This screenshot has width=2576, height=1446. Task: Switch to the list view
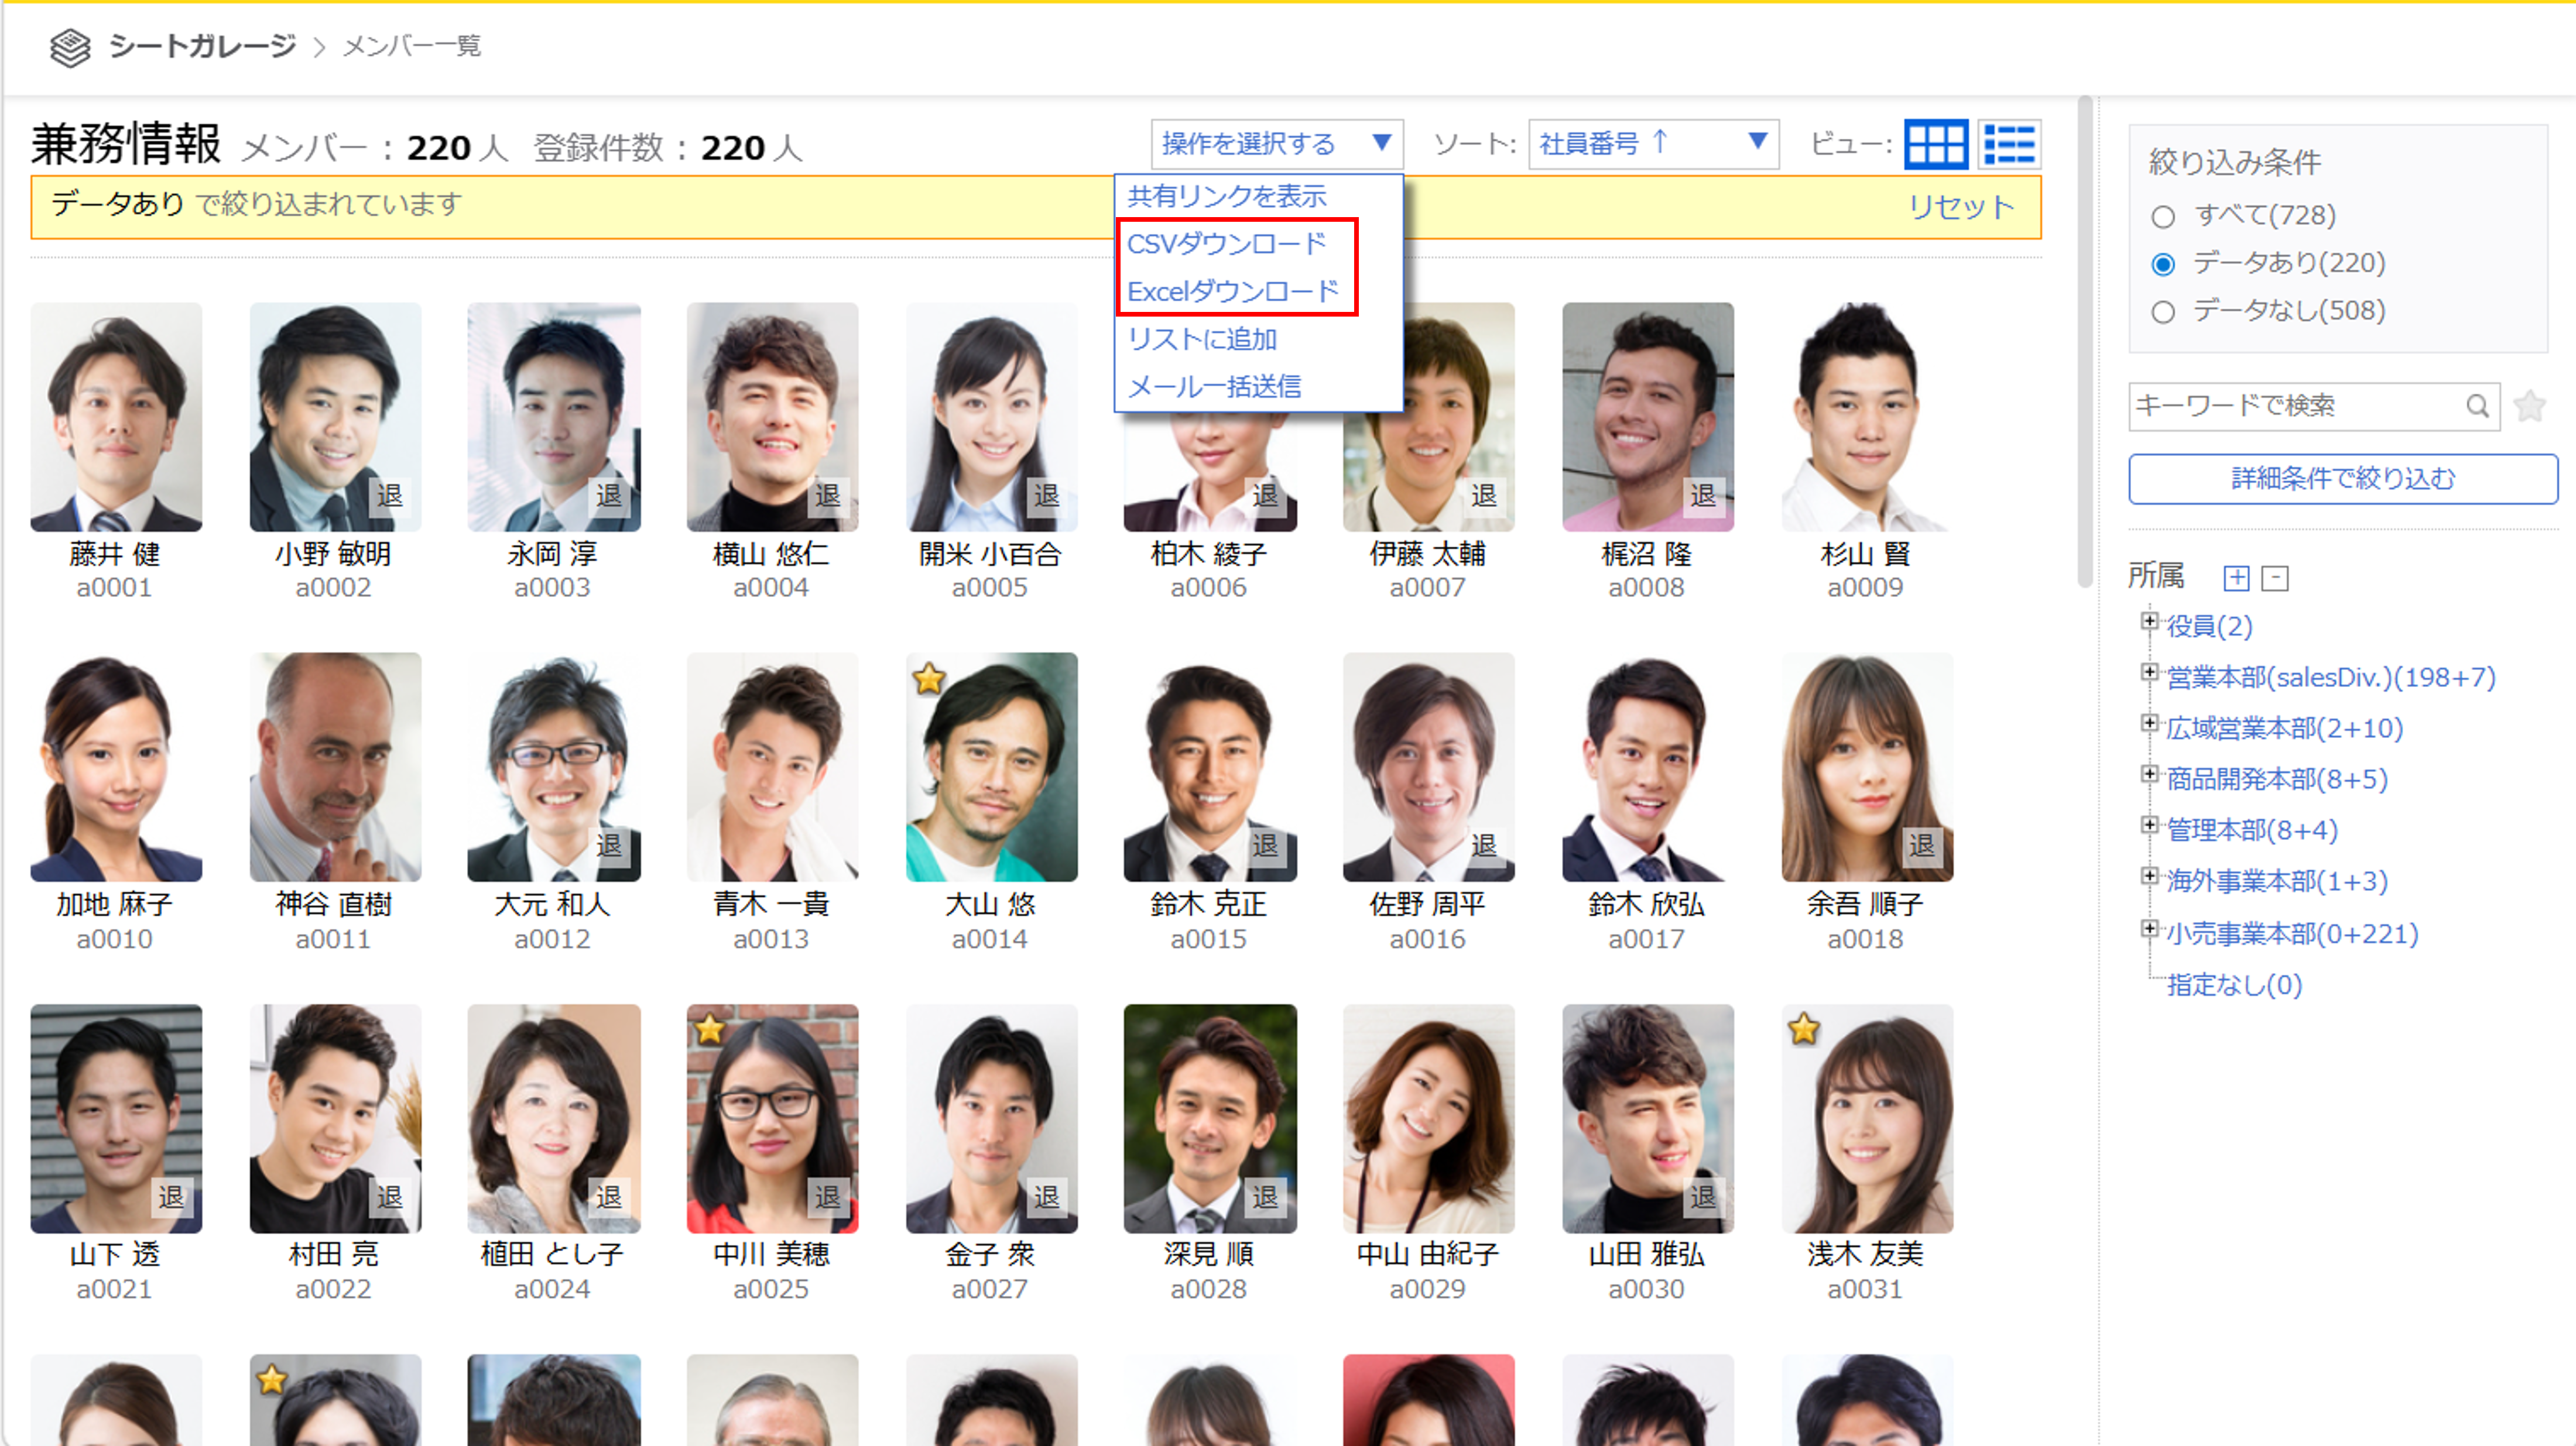pyautogui.click(x=2009, y=145)
